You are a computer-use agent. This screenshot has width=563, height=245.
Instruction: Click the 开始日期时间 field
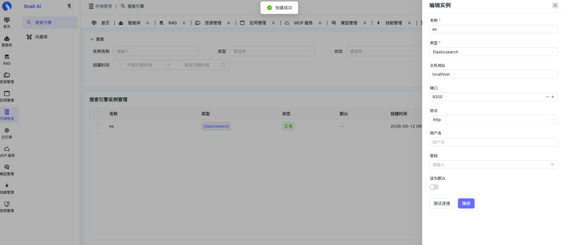(x=139, y=65)
